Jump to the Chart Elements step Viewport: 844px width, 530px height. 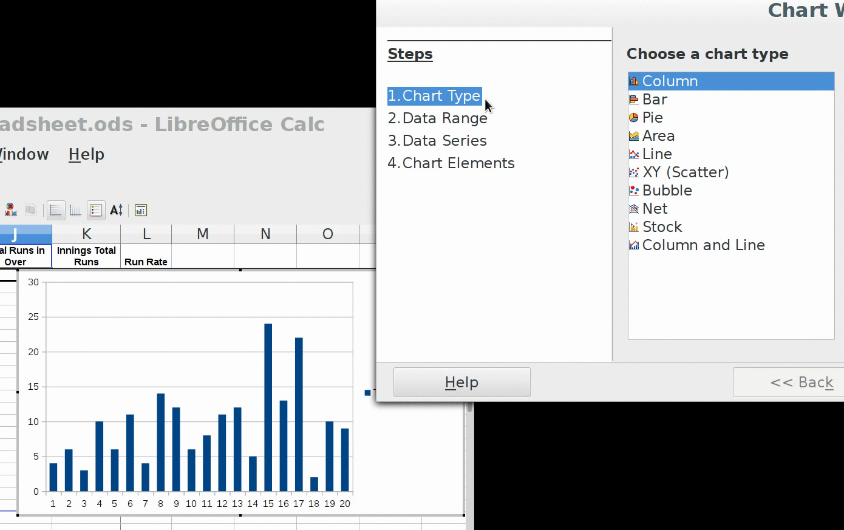[451, 163]
